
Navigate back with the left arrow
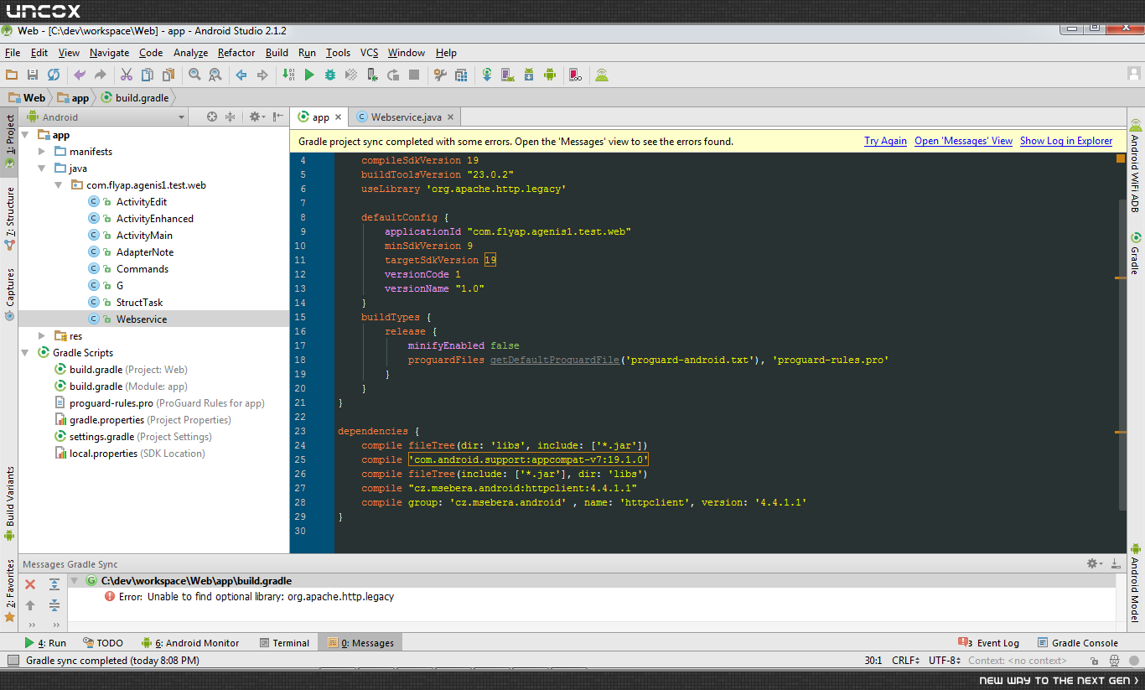(241, 75)
